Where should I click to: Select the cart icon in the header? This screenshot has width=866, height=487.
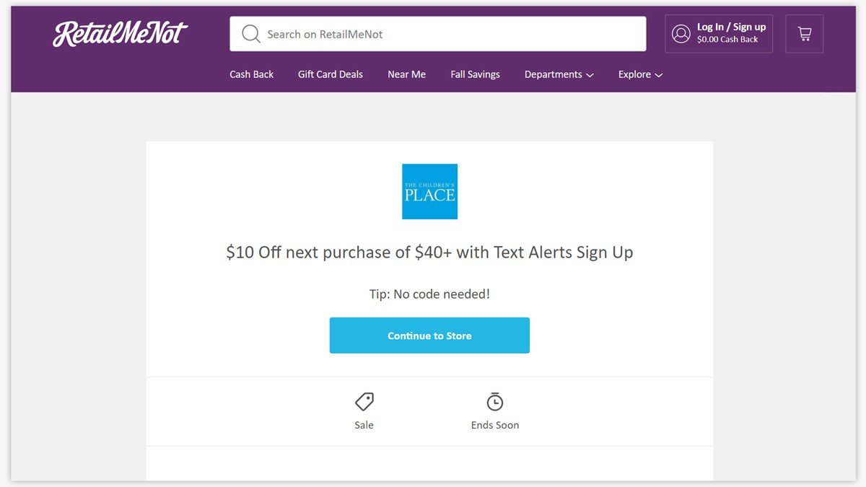[x=804, y=33]
